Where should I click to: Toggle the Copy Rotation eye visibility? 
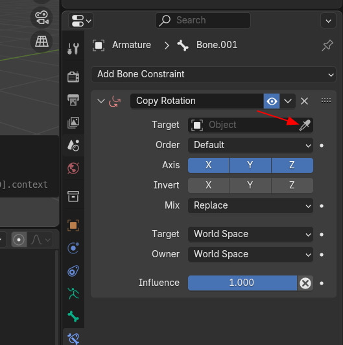[272, 101]
